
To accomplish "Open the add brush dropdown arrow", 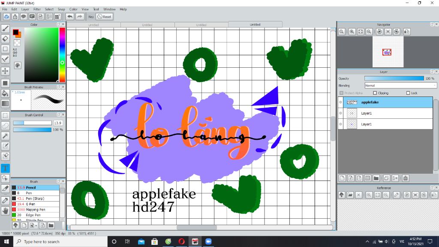I will (36, 226).
